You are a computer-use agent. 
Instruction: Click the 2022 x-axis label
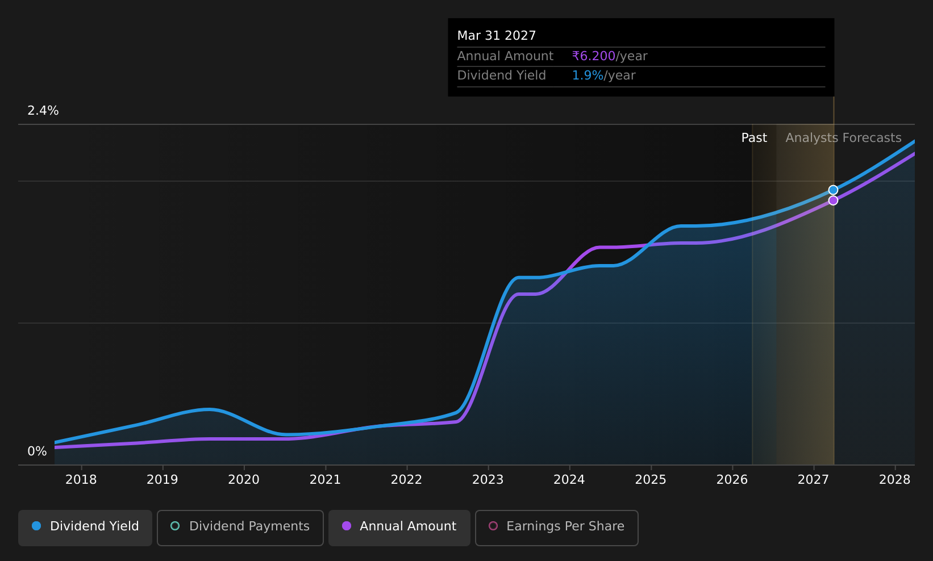tap(407, 480)
